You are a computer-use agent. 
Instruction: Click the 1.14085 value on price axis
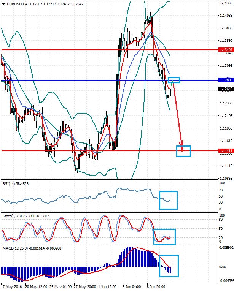coord(226,16)
